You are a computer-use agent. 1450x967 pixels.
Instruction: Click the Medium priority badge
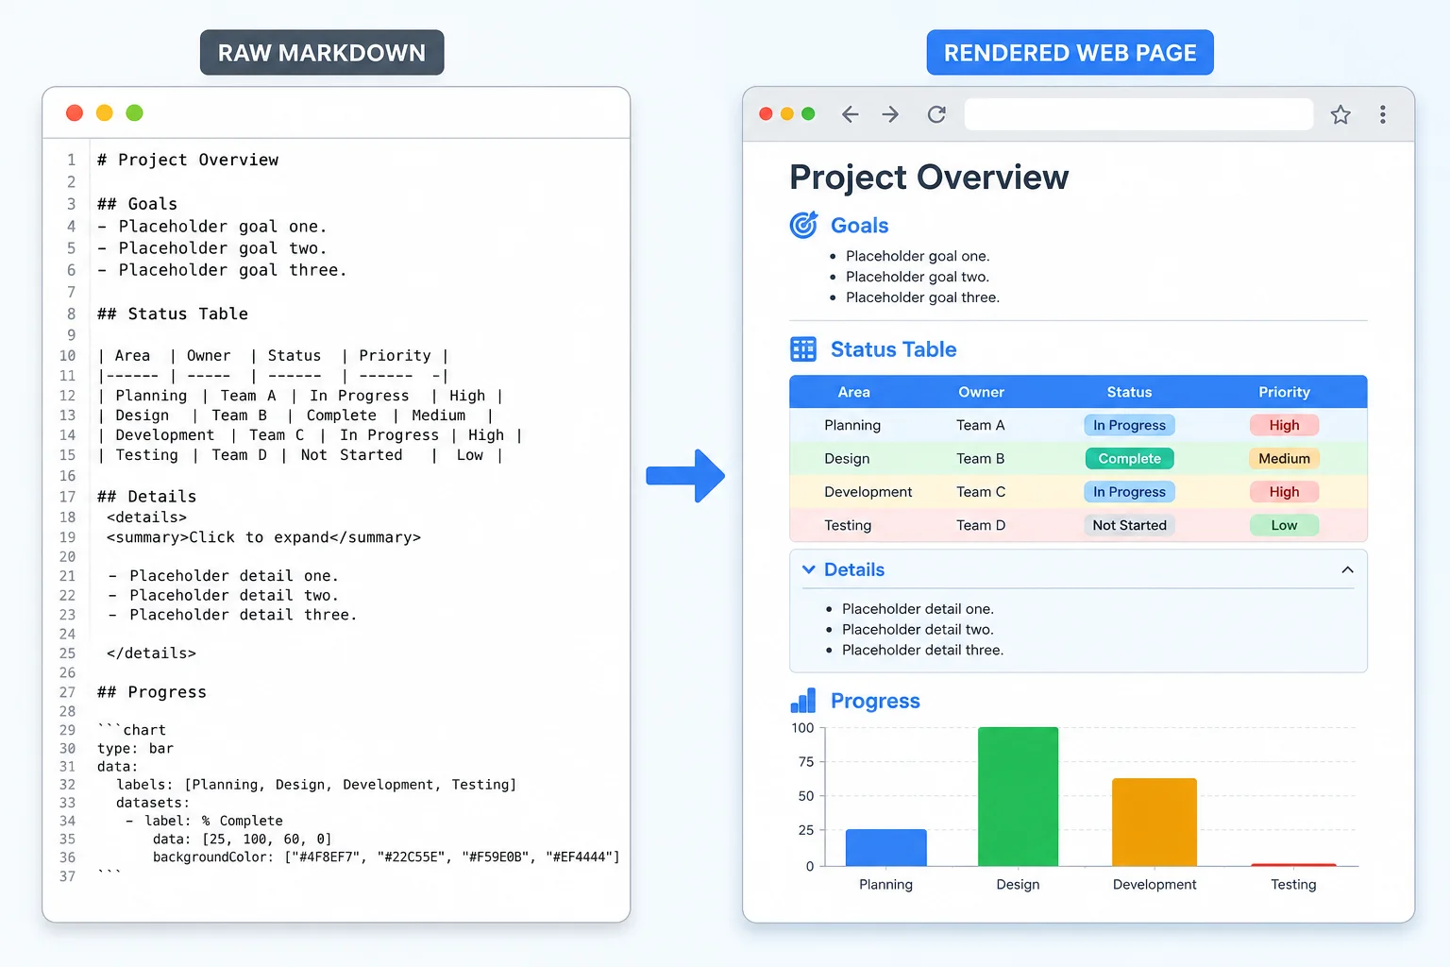(1284, 458)
